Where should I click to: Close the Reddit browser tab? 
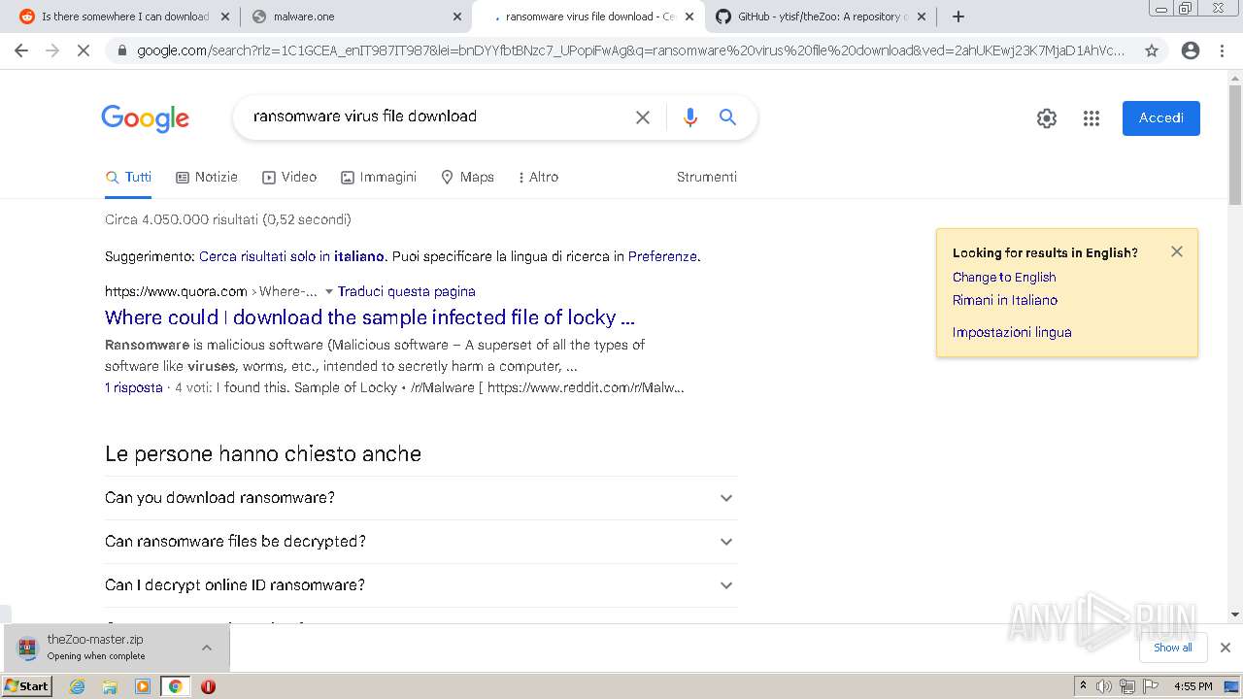225,17
